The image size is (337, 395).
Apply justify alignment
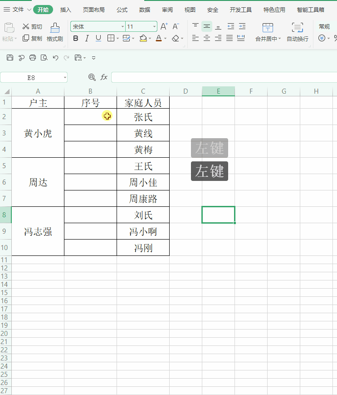click(230, 38)
